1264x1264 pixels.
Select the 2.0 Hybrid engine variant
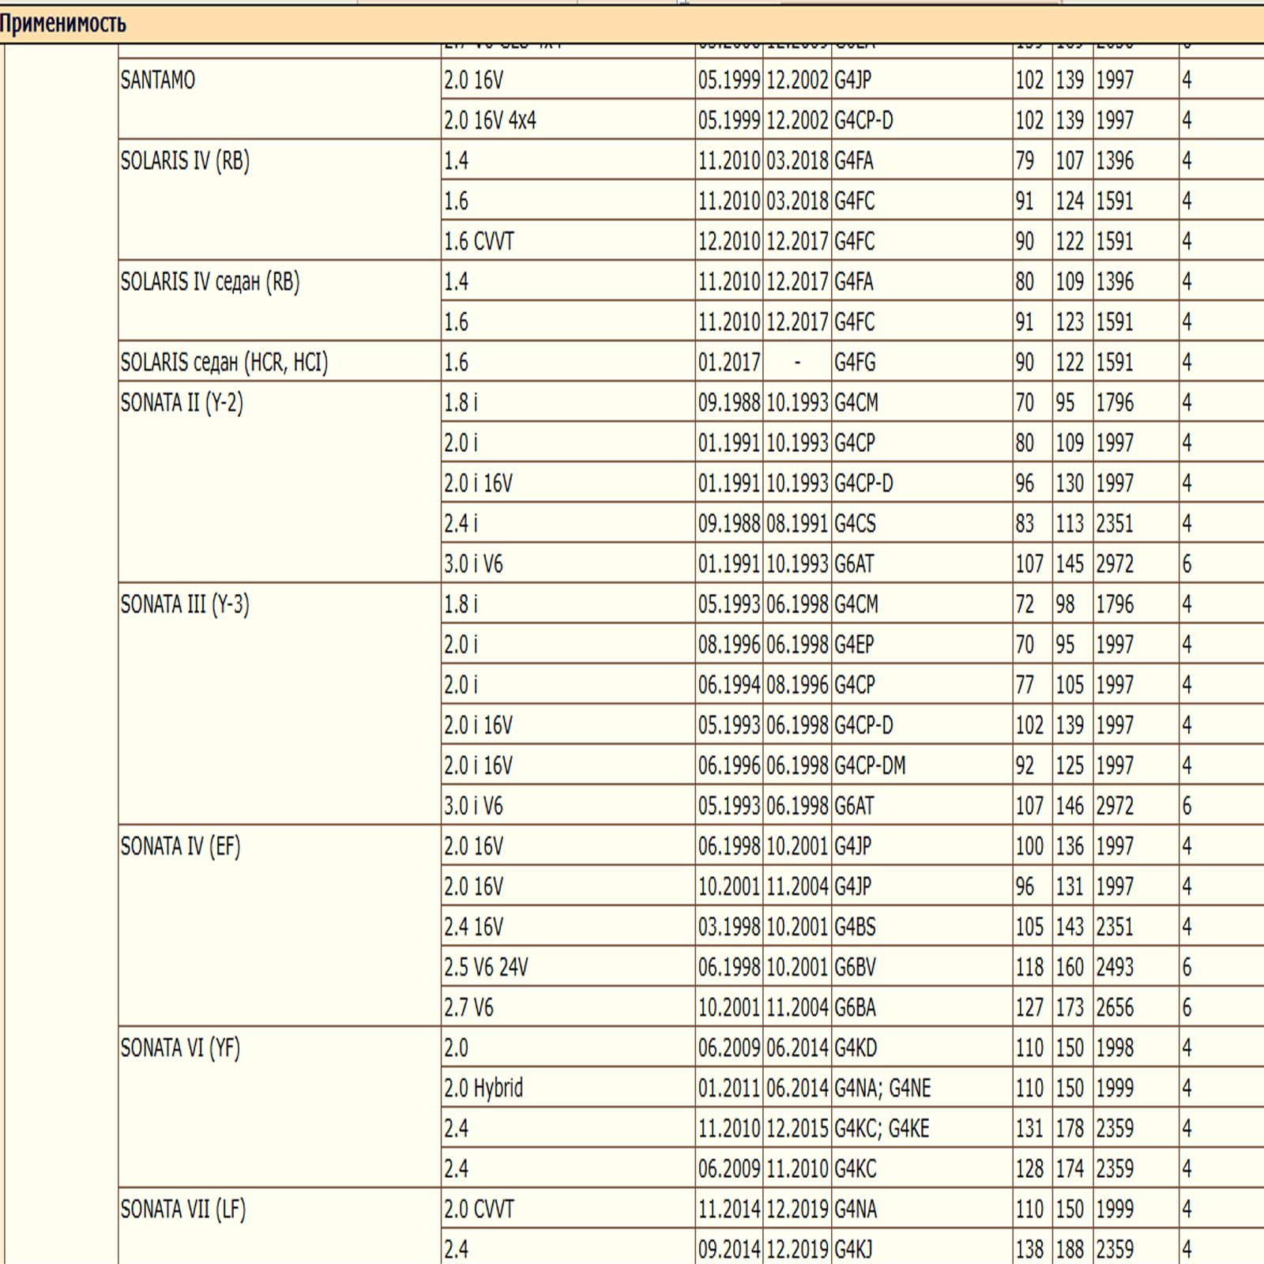tap(483, 1089)
